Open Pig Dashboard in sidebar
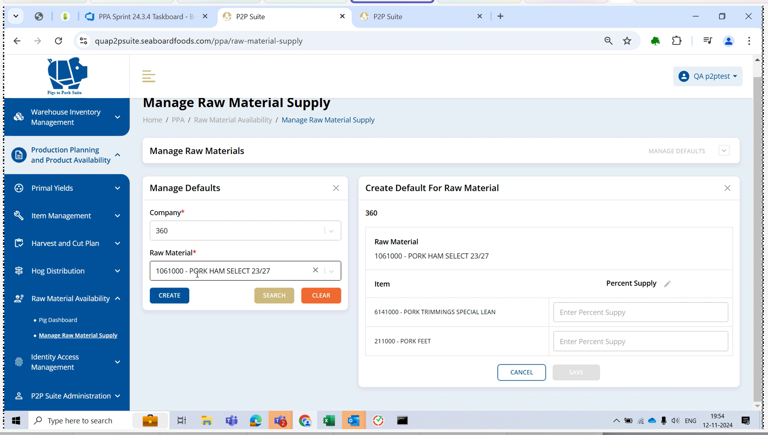The height and width of the screenshot is (435, 768). pos(58,320)
